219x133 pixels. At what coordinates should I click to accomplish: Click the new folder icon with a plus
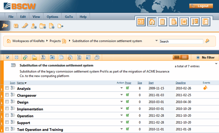[43, 26]
